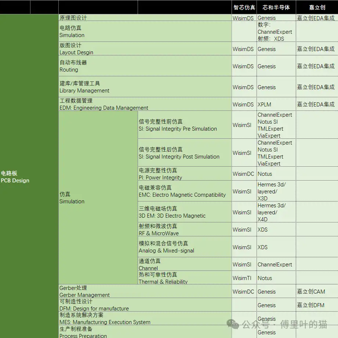Click Notus in the Thermal & Reliability row
This screenshot has width=338, height=338.
coord(276,278)
